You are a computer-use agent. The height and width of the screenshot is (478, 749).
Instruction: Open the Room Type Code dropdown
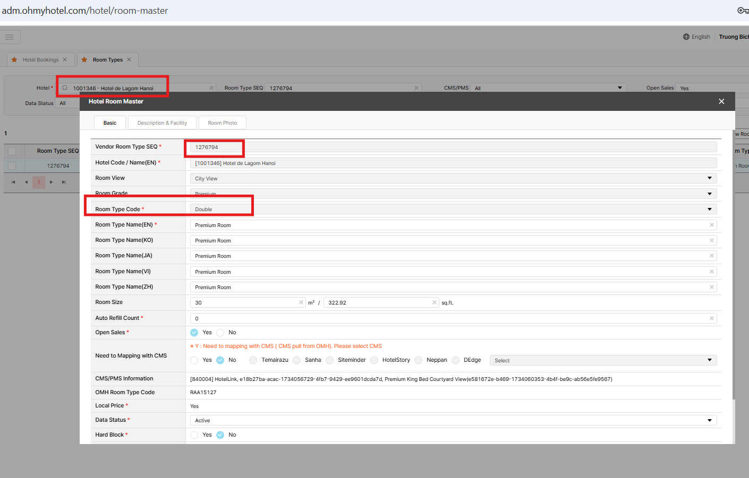(x=709, y=210)
